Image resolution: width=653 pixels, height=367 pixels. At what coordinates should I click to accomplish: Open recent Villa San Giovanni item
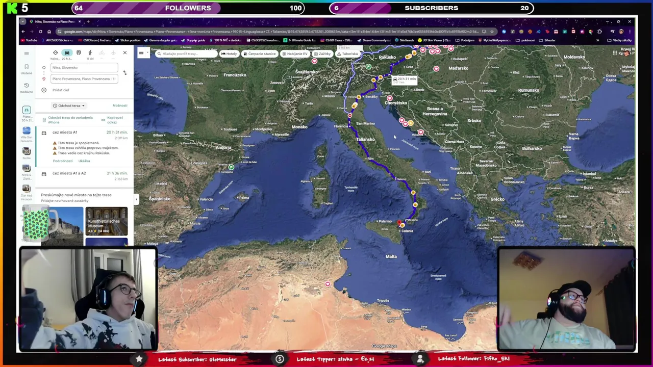point(27,135)
